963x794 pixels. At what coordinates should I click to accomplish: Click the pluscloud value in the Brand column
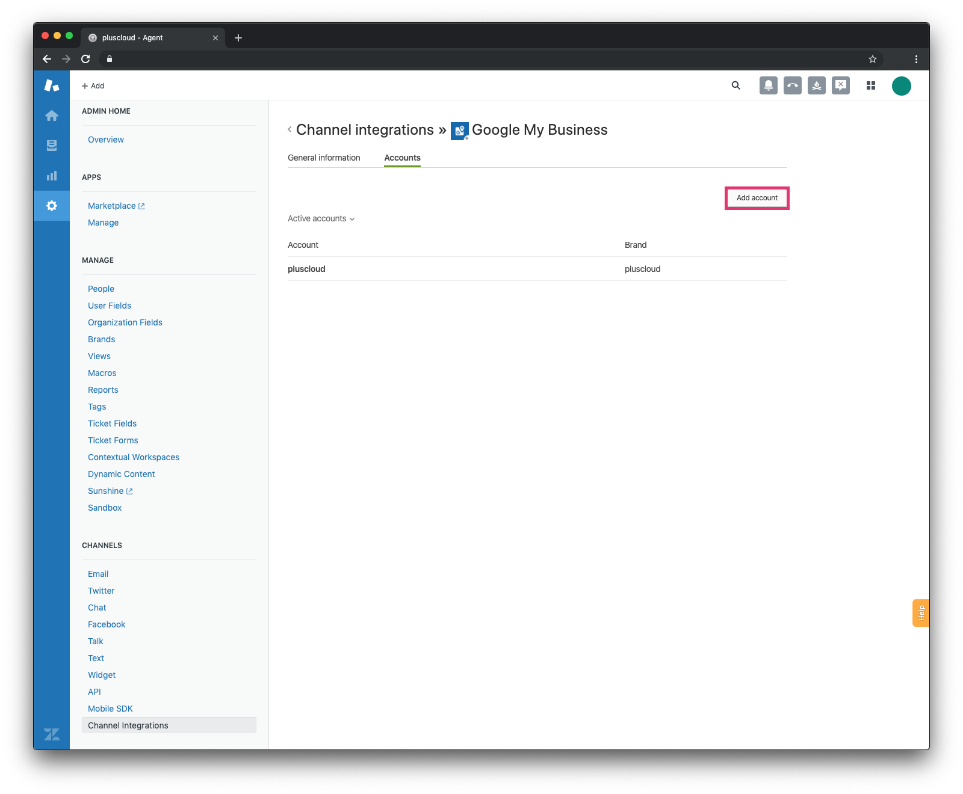pos(642,269)
